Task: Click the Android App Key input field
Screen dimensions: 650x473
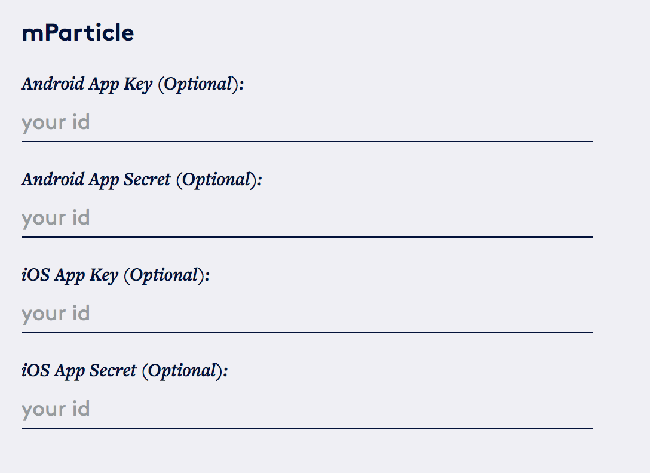Action: pyautogui.click(x=306, y=122)
